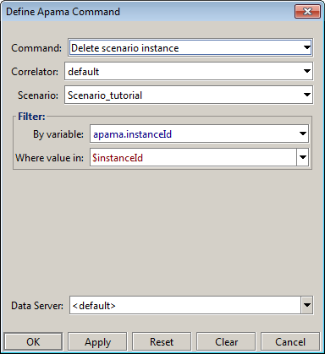Click the Clear button

tap(226, 342)
